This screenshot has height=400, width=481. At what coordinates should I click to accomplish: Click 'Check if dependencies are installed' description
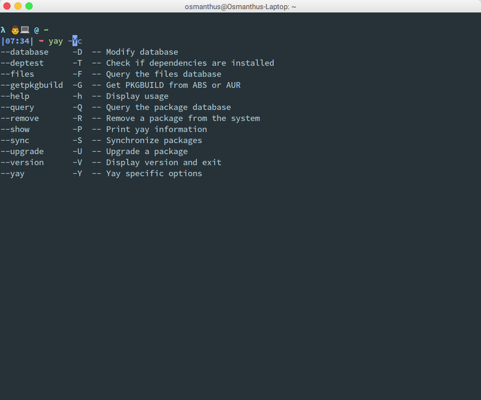[x=190, y=63]
